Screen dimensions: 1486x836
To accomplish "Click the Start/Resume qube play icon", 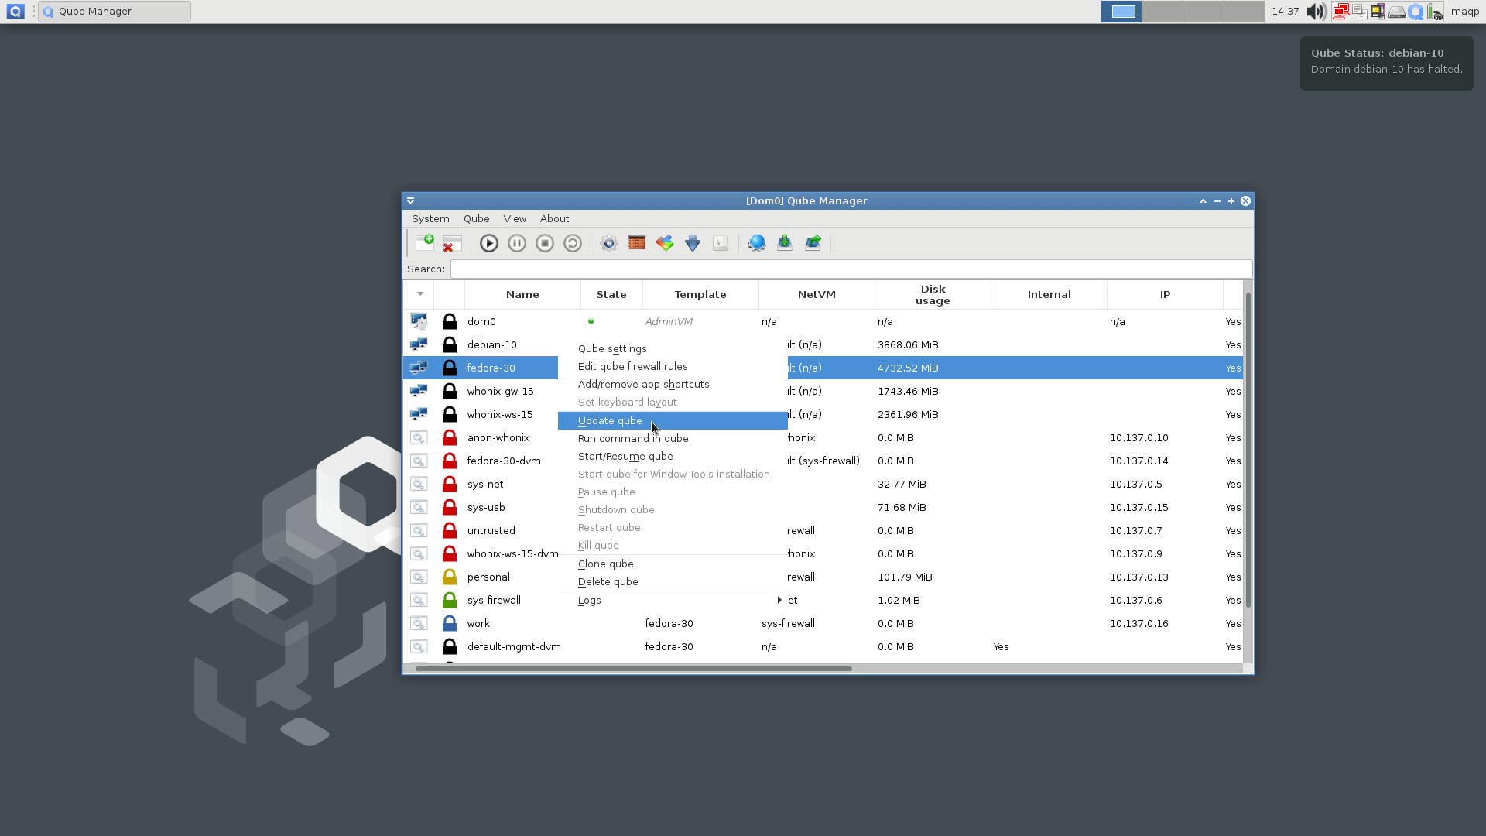I will coord(488,243).
